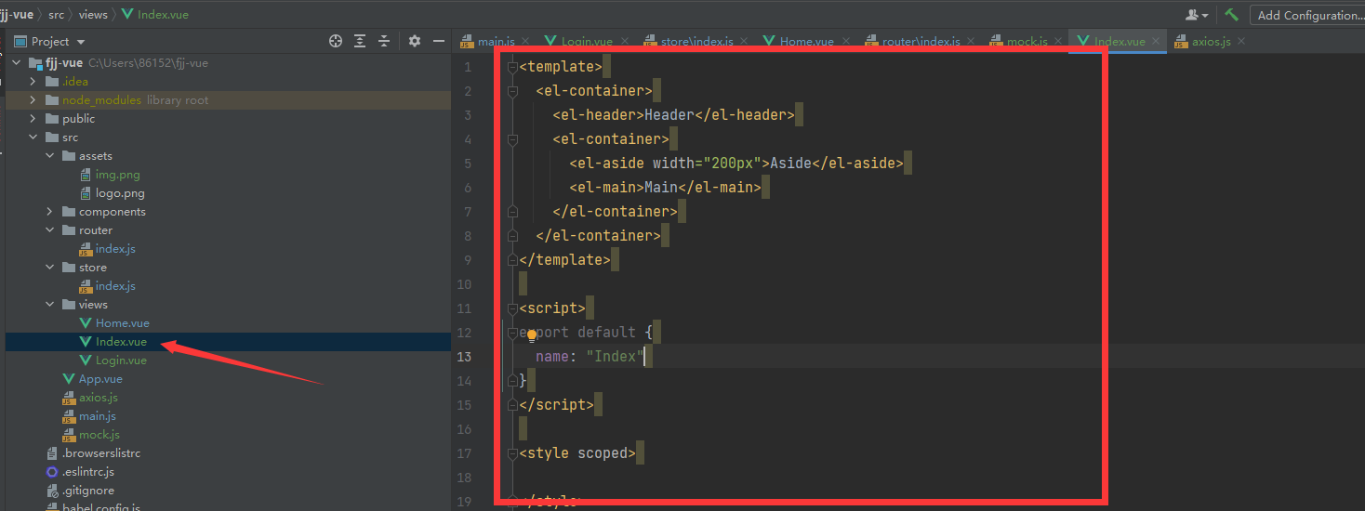Click the Select Opened File crosshair icon

(x=336, y=41)
